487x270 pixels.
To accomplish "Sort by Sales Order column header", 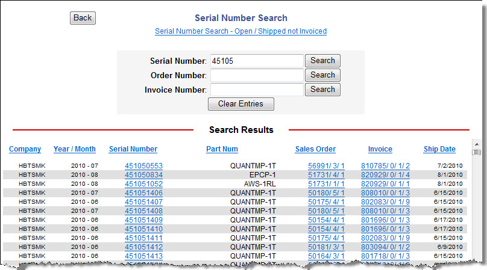I will coord(315,149).
